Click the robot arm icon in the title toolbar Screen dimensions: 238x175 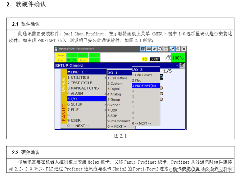click(172, 49)
